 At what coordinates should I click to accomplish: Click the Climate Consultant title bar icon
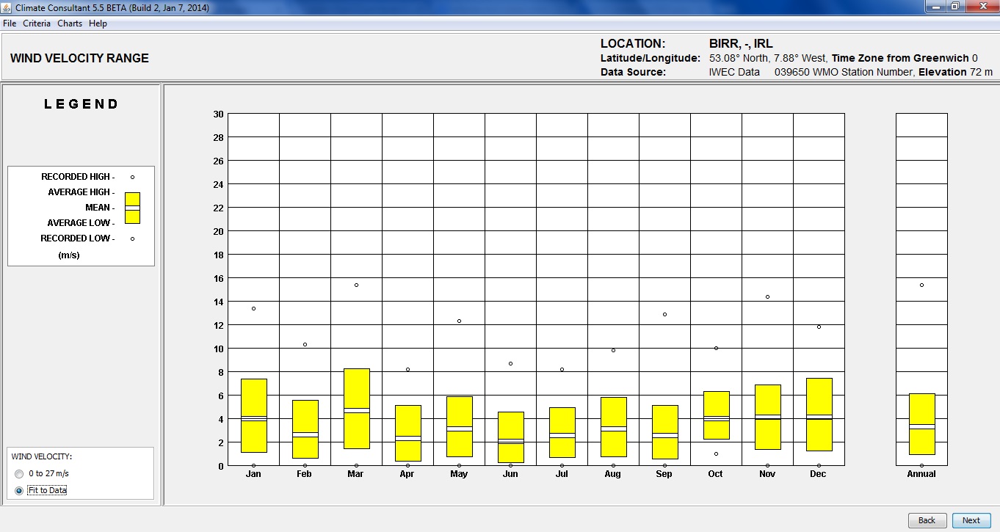(x=7, y=7)
